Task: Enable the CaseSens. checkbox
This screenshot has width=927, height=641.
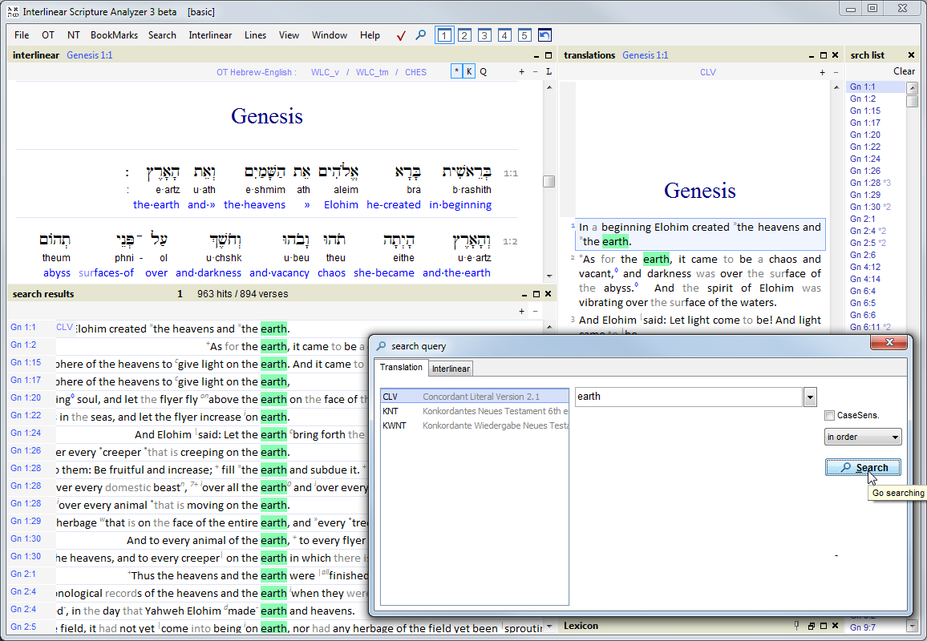Action: point(830,415)
